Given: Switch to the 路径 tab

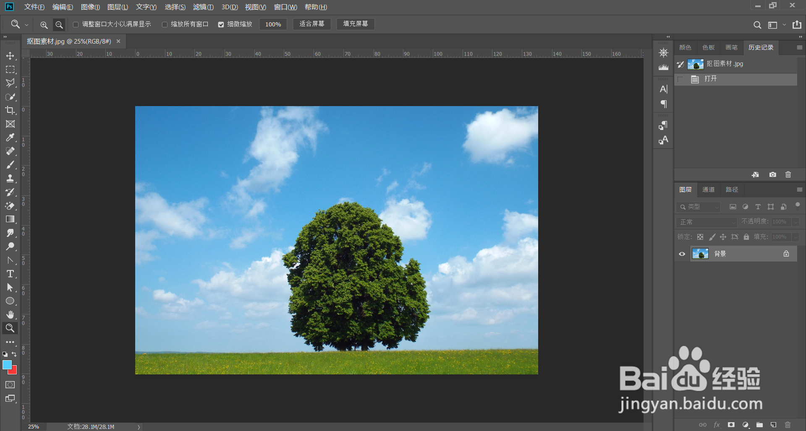Looking at the screenshot, I should point(732,190).
